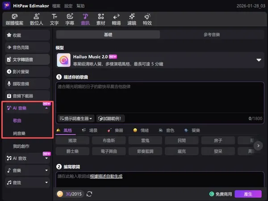Select the 情緒 tag category tab
This screenshot has width=268, height=201.
pos(141,130)
